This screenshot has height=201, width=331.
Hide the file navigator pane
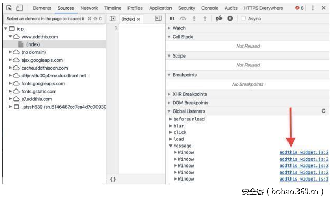[x=112, y=19]
